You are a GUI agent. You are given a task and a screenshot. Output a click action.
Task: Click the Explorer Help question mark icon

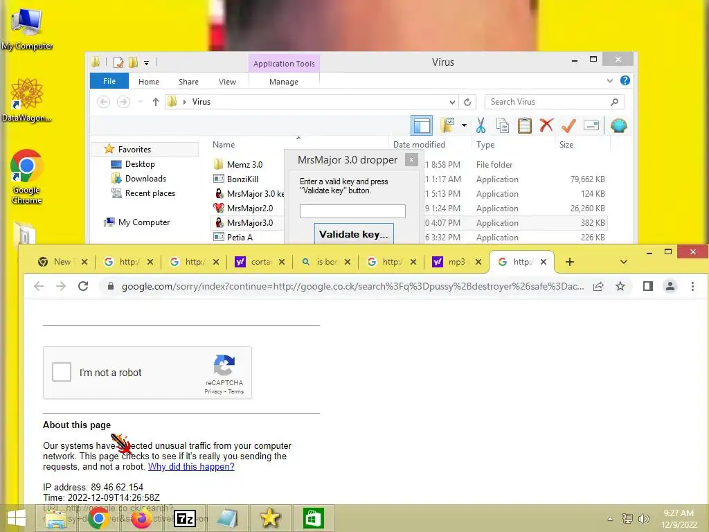click(625, 80)
